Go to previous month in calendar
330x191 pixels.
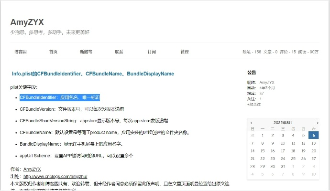coord(252,123)
